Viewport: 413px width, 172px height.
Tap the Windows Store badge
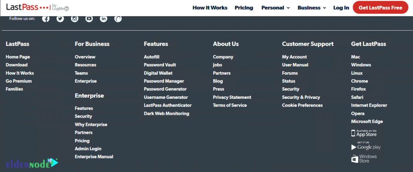364,158
